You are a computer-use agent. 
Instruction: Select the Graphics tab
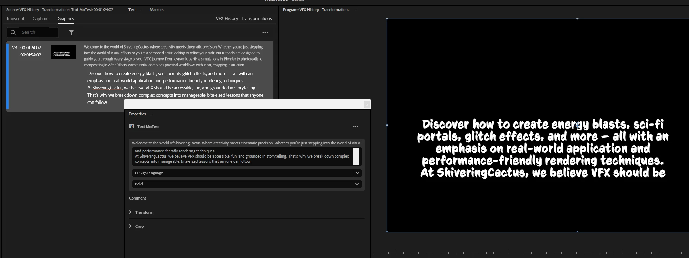tap(66, 19)
